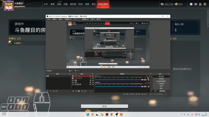Open 帮助(H) menu in OBS
This screenshot has height=117, width=209.
(x=99, y=19)
